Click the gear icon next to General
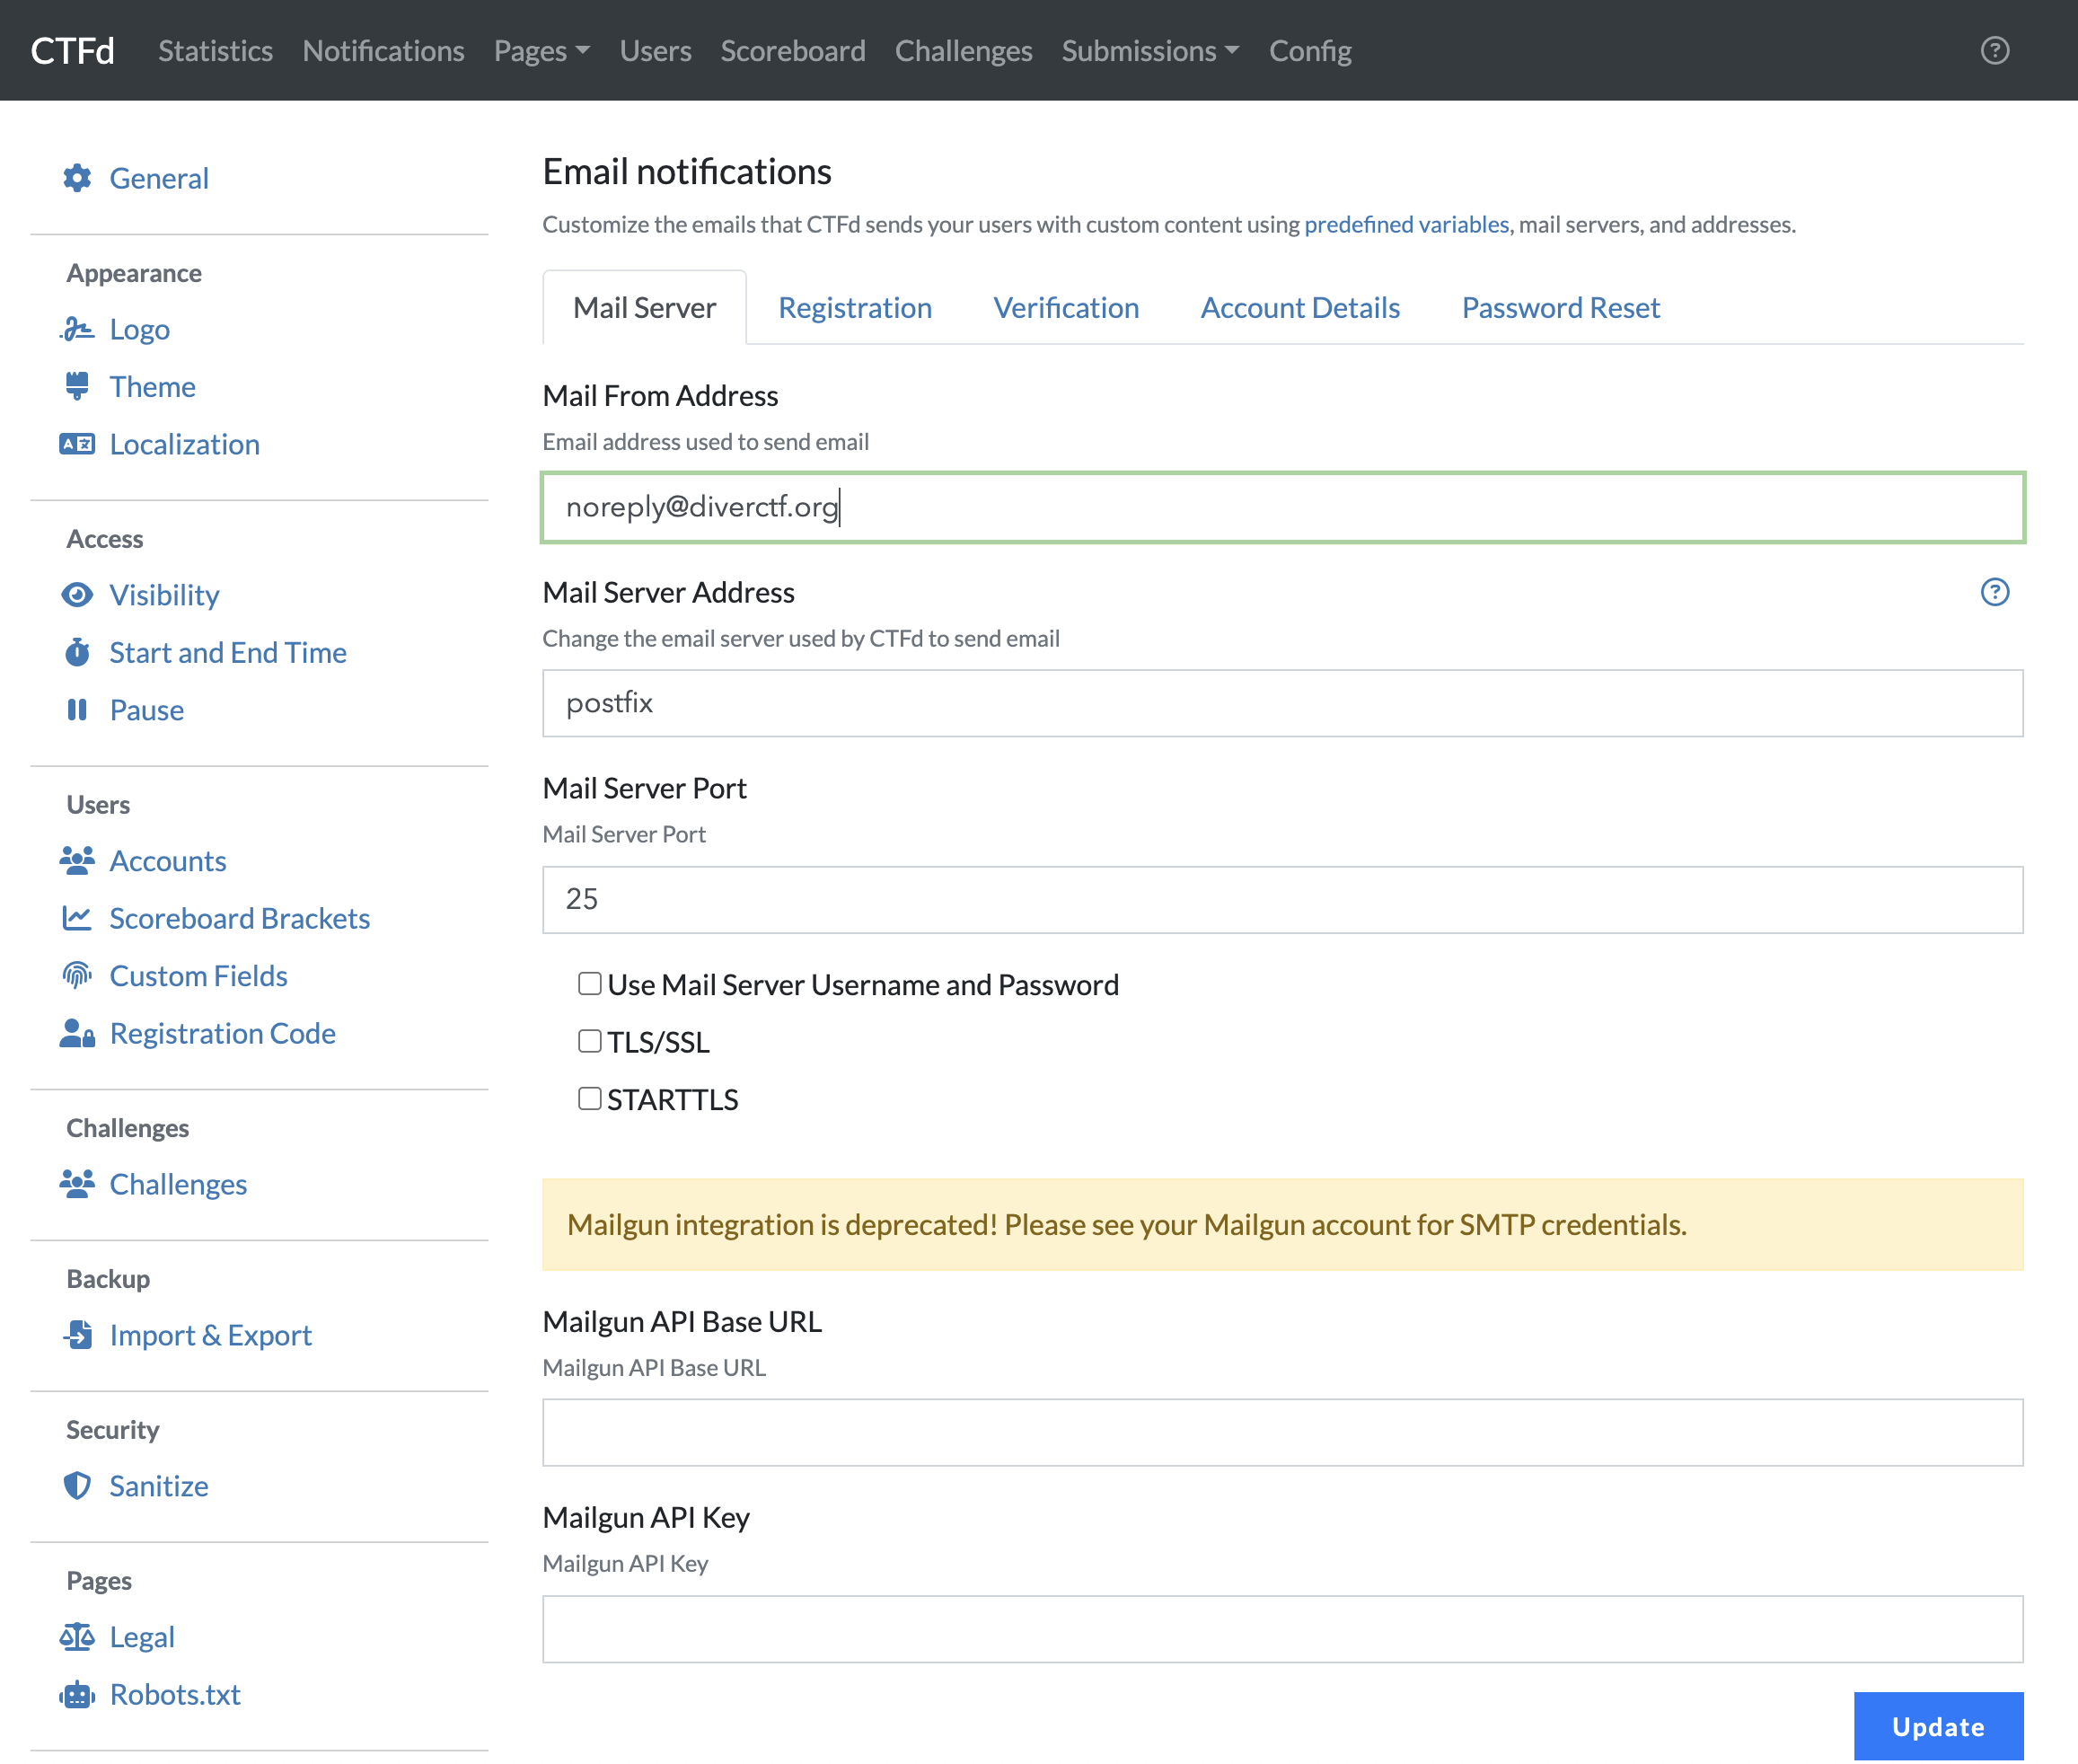This screenshot has height=1764, width=2078. pos(78,177)
